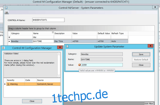Select the Newday category cell
160x105 pixels.
[21, 41]
